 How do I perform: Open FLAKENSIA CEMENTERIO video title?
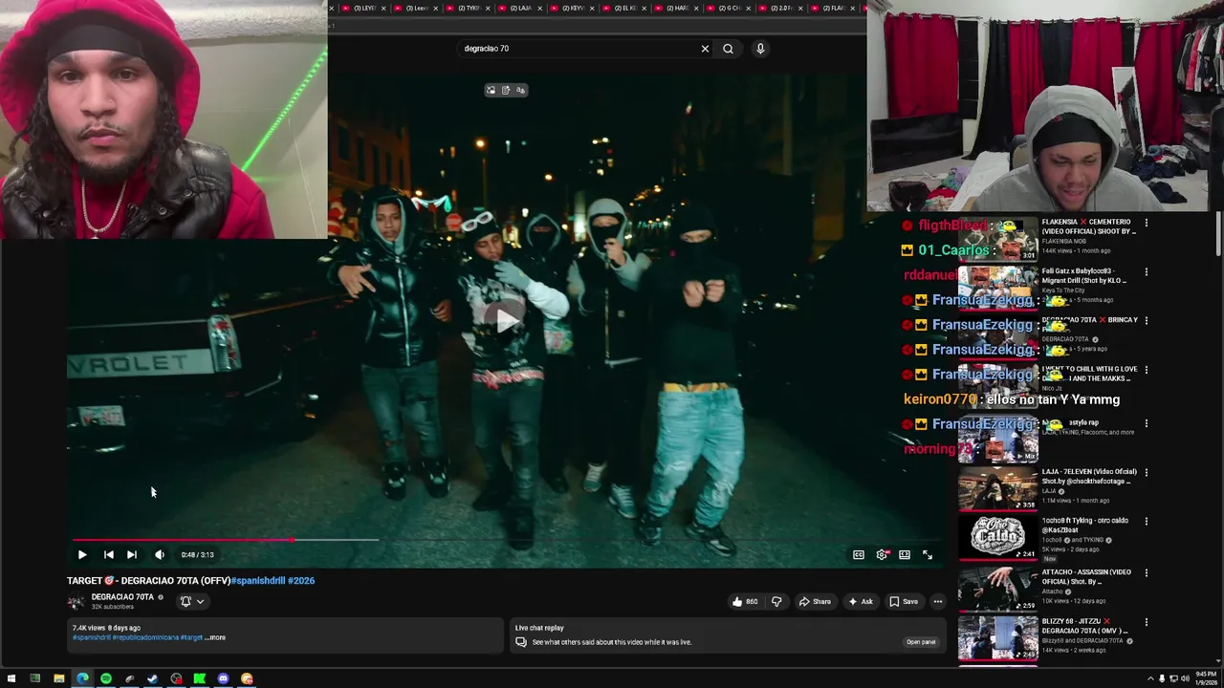coord(1088,226)
